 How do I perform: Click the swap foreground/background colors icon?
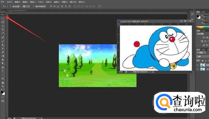point(4,89)
